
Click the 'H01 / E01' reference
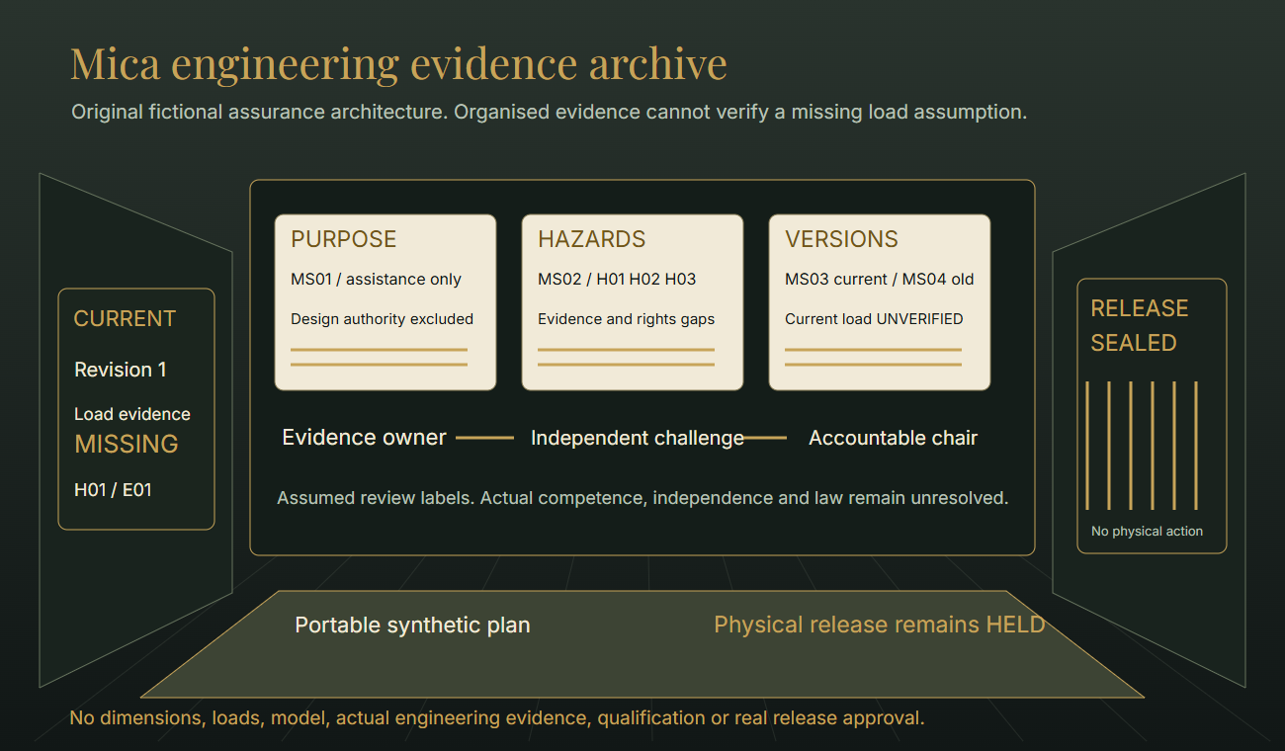(113, 489)
